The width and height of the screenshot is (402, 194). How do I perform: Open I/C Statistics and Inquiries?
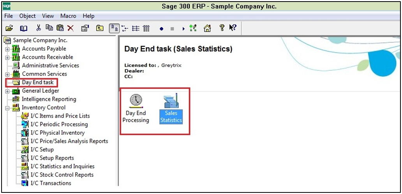point(62,166)
